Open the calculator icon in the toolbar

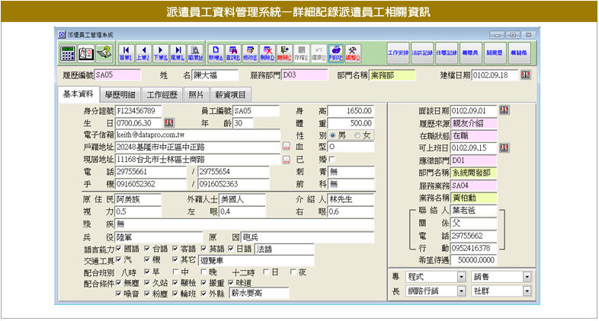point(68,52)
